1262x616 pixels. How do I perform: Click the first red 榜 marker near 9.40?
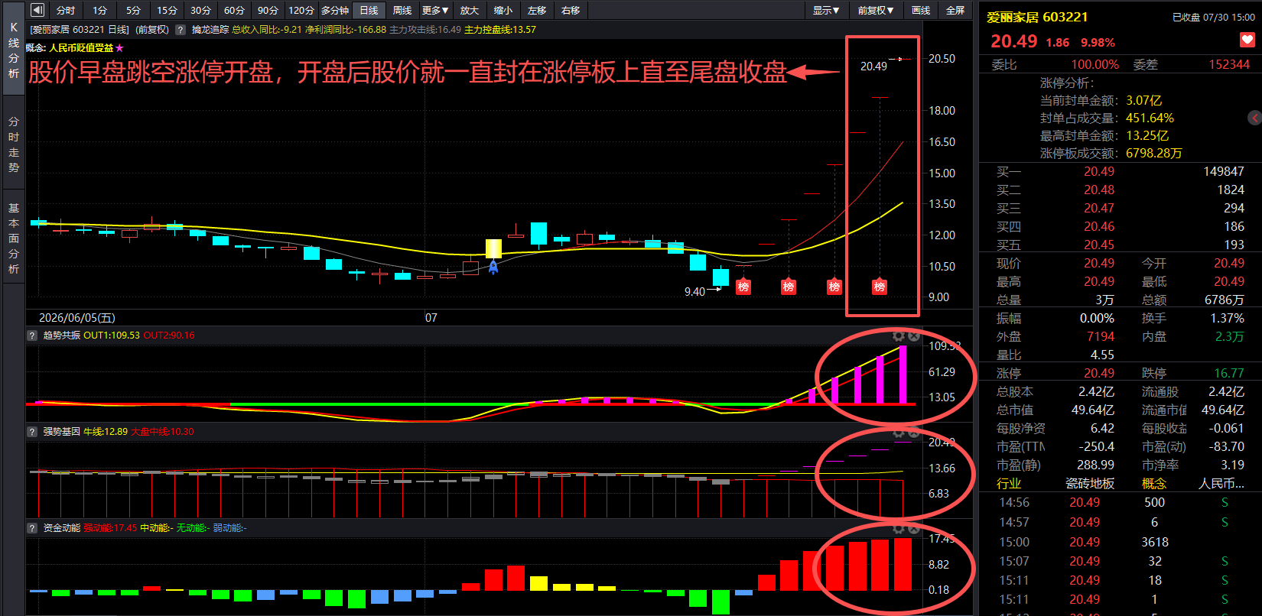pos(743,287)
